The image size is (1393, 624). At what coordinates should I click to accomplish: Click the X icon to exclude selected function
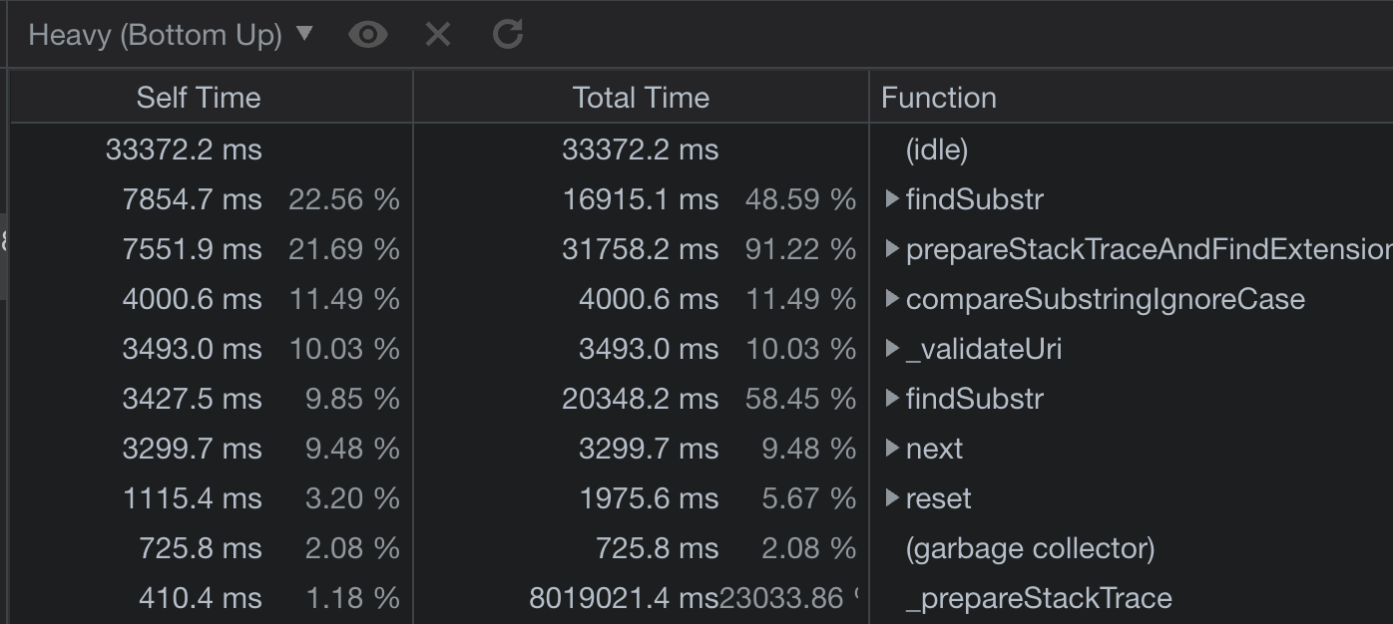(x=437, y=34)
